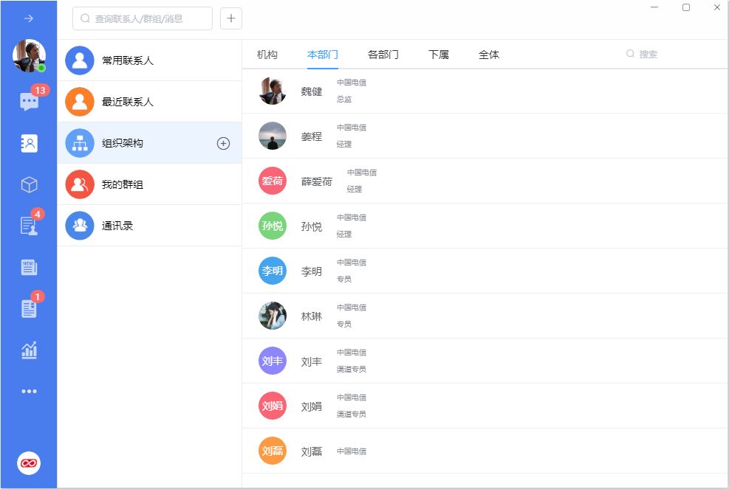Open 我的群组 in the contact list
729x489 pixels.
pos(123,184)
